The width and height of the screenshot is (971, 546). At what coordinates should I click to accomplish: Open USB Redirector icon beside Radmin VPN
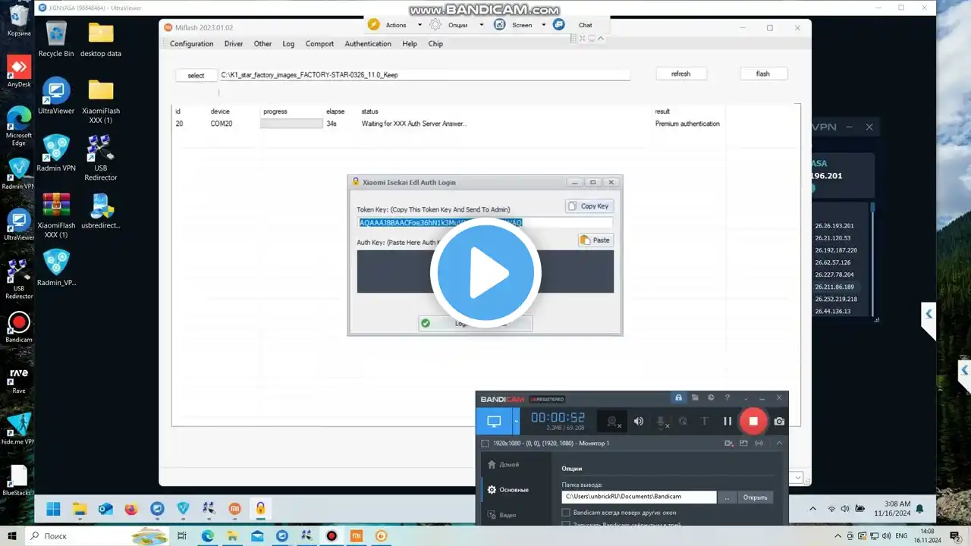point(101,158)
